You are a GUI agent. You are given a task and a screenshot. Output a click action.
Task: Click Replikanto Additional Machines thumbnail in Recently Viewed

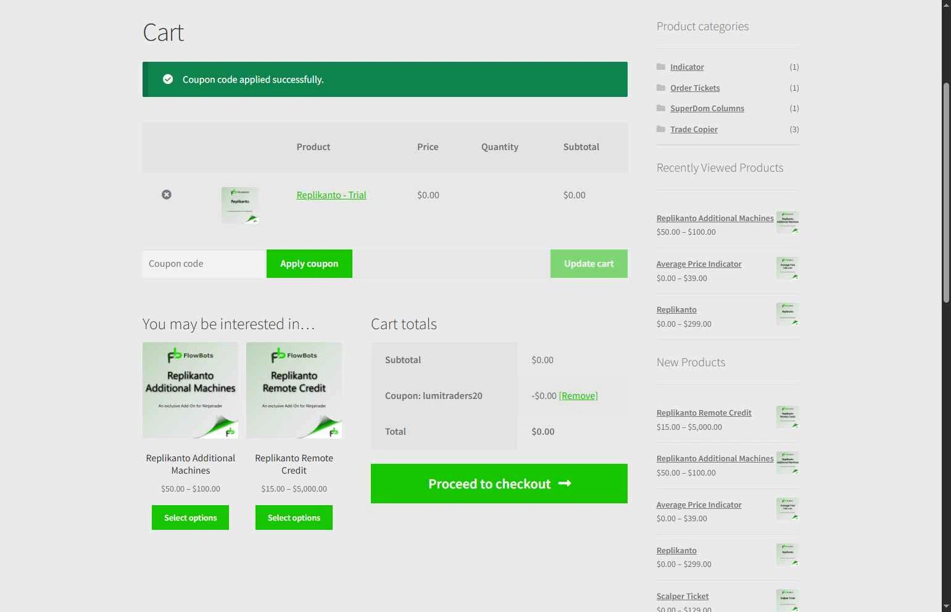[787, 222]
